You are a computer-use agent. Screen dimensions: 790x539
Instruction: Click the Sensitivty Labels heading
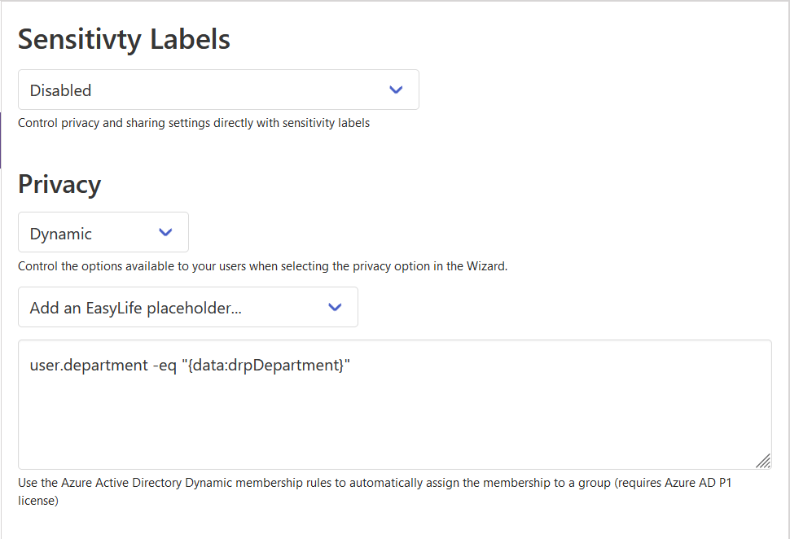124,38
